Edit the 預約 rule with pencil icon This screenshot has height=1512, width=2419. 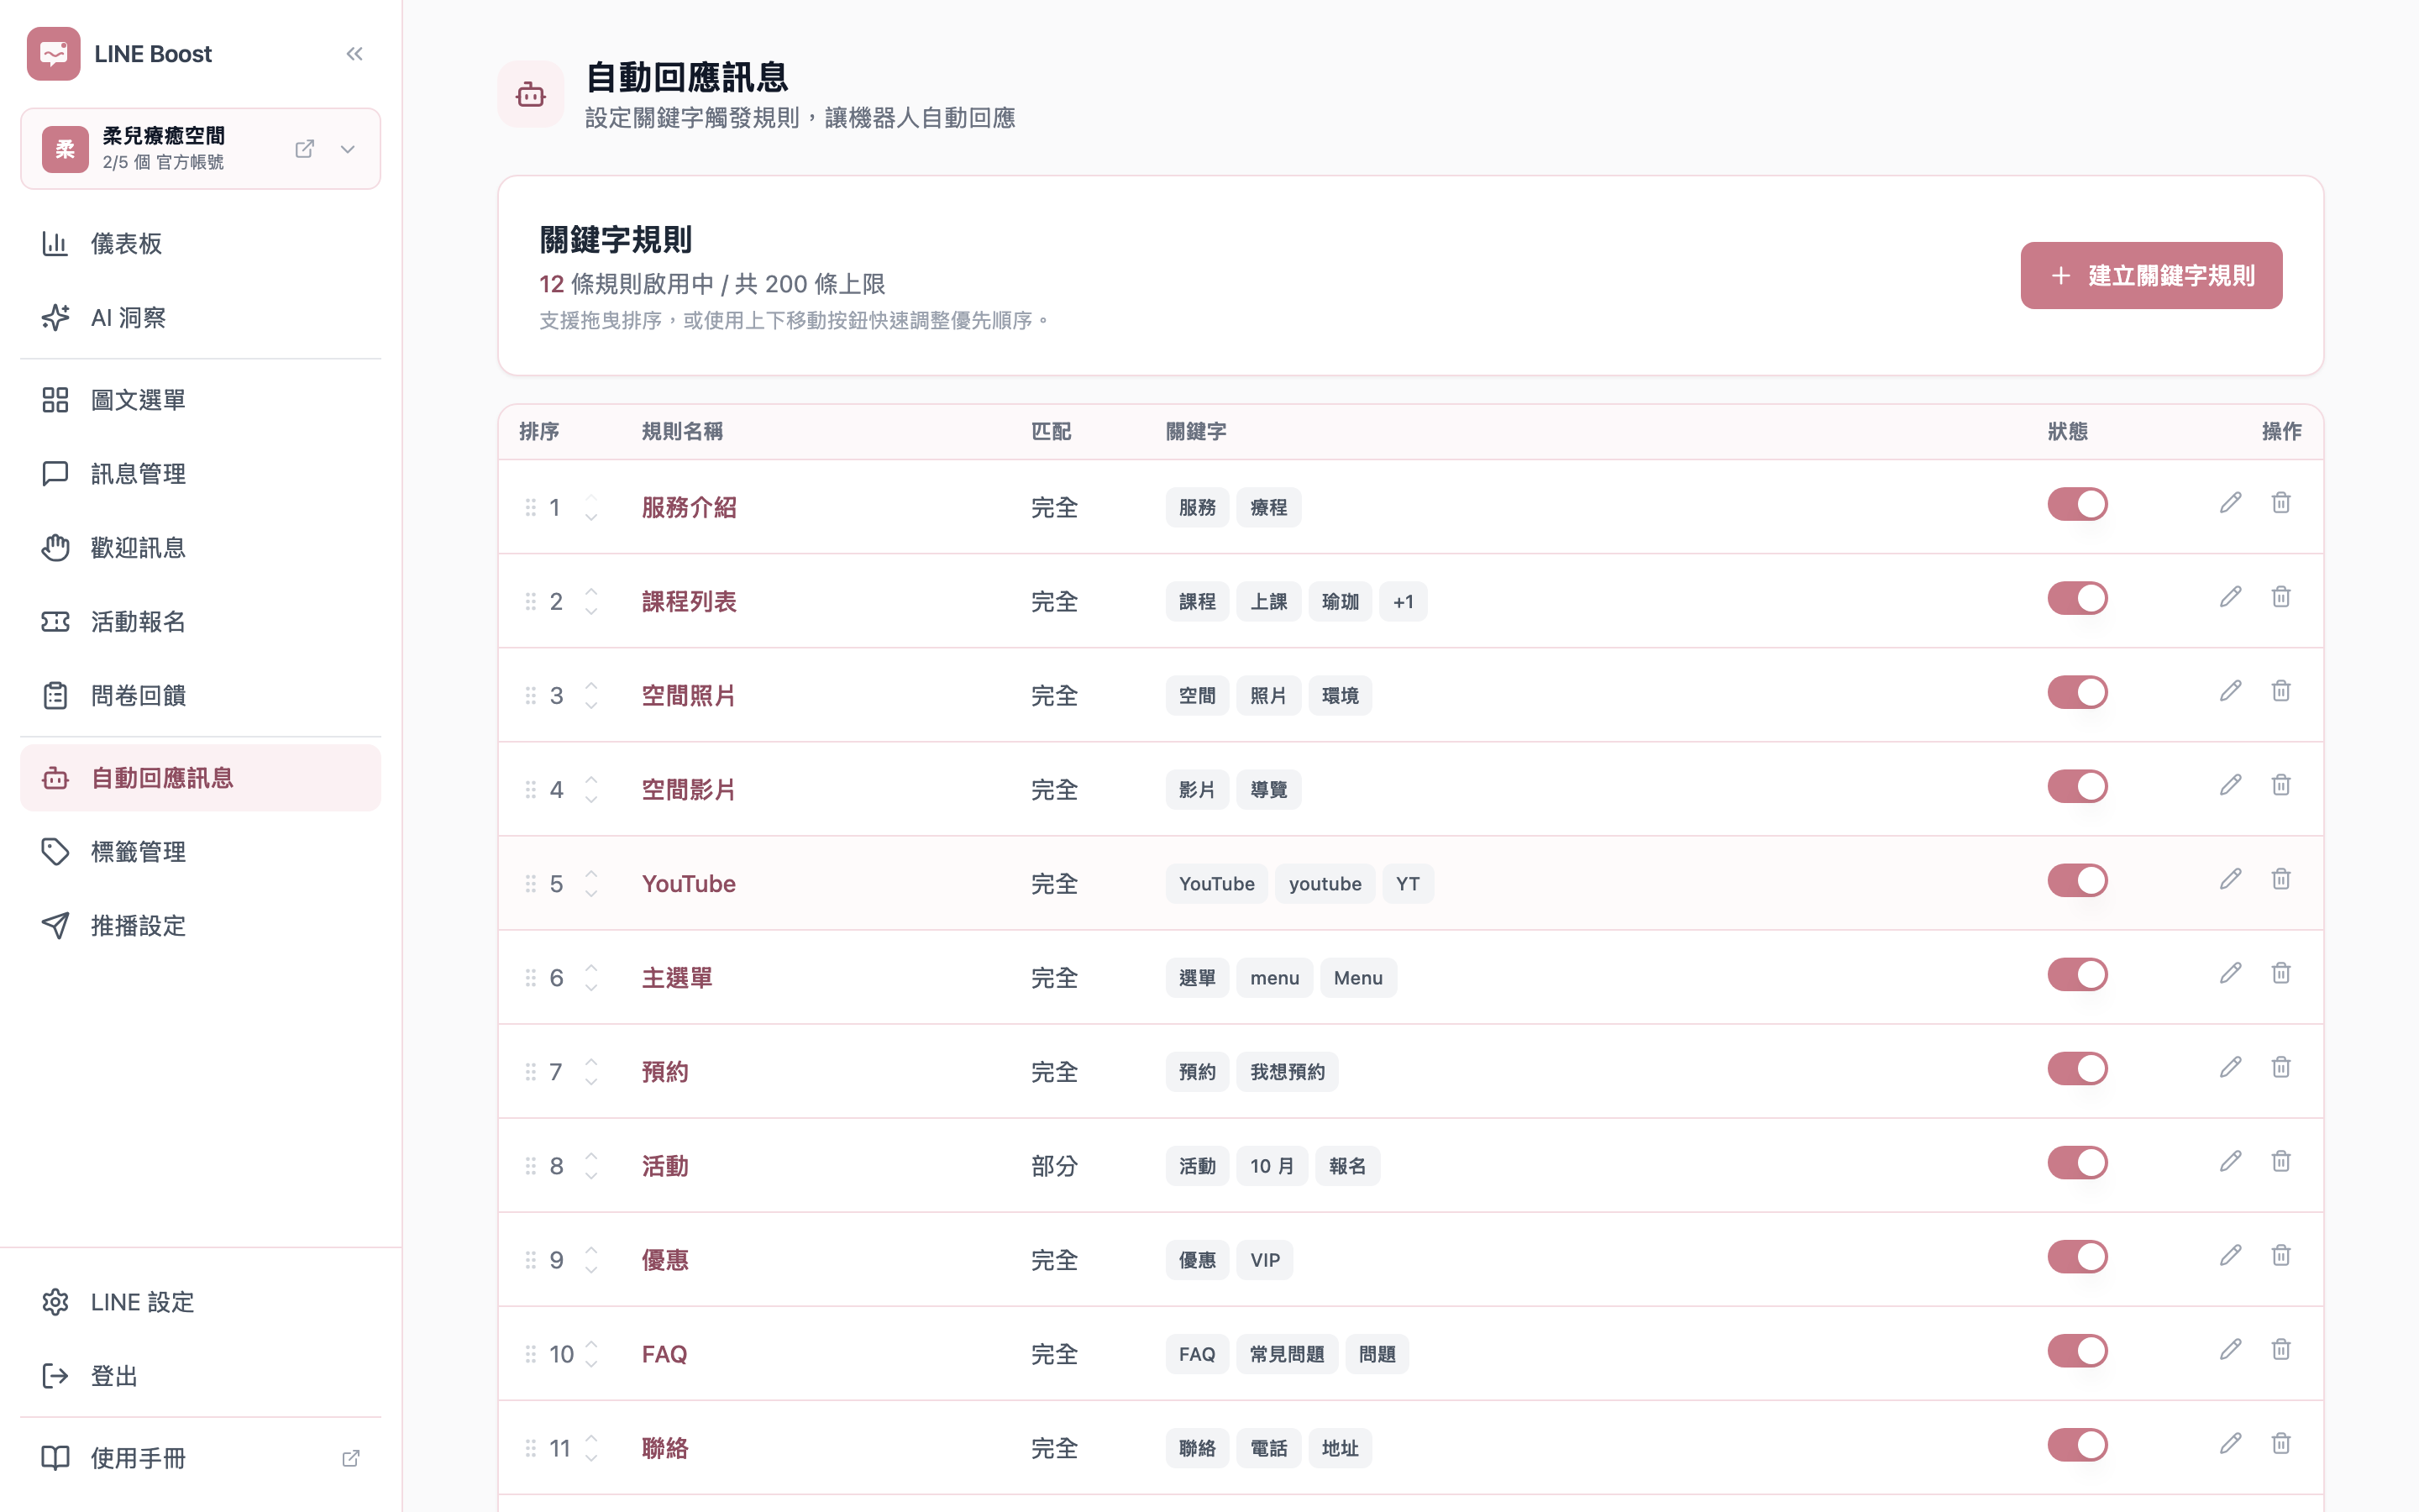[x=2230, y=1067]
